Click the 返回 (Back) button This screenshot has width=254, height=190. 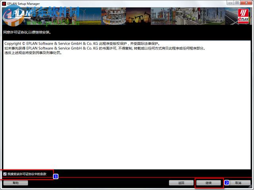tap(181, 183)
